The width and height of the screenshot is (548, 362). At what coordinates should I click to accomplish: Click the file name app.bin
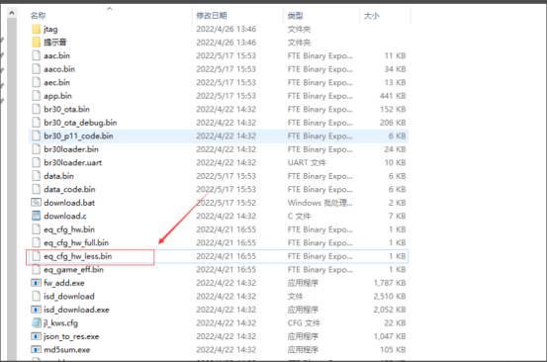(57, 96)
